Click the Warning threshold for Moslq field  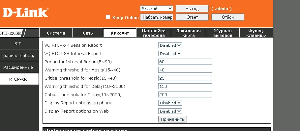(185, 70)
